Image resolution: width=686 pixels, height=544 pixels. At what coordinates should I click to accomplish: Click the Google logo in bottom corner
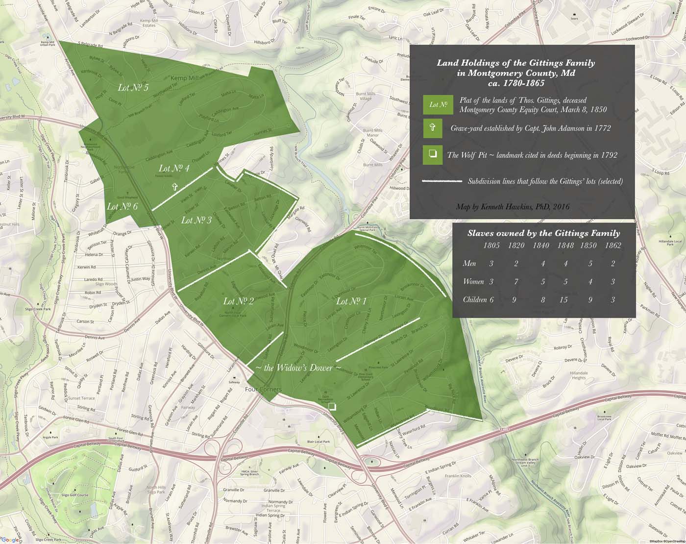click(x=10, y=540)
